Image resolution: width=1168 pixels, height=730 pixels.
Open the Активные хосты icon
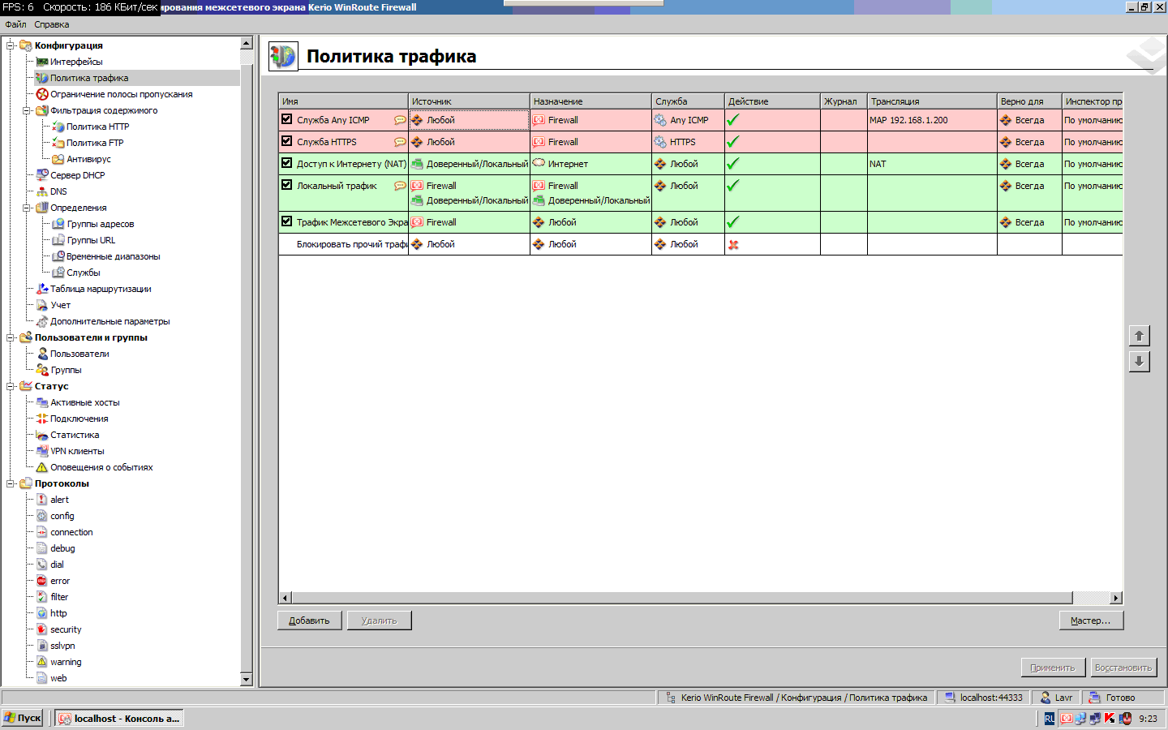pyautogui.click(x=42, y=402)
